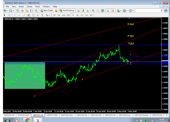Switch to the GBPUSD,M5 chart tab
Image resolution: width=170 pixels, height=122 pixels.
pyautogui.click(x=96, y=115)
